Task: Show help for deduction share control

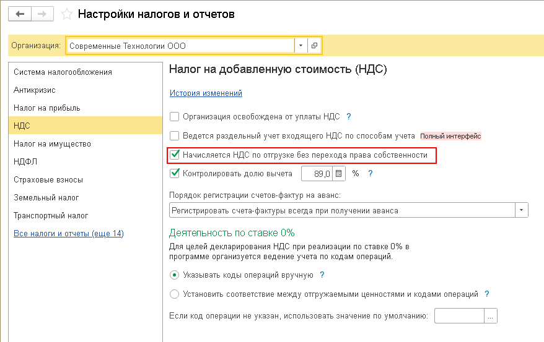Action: (370, 174)
